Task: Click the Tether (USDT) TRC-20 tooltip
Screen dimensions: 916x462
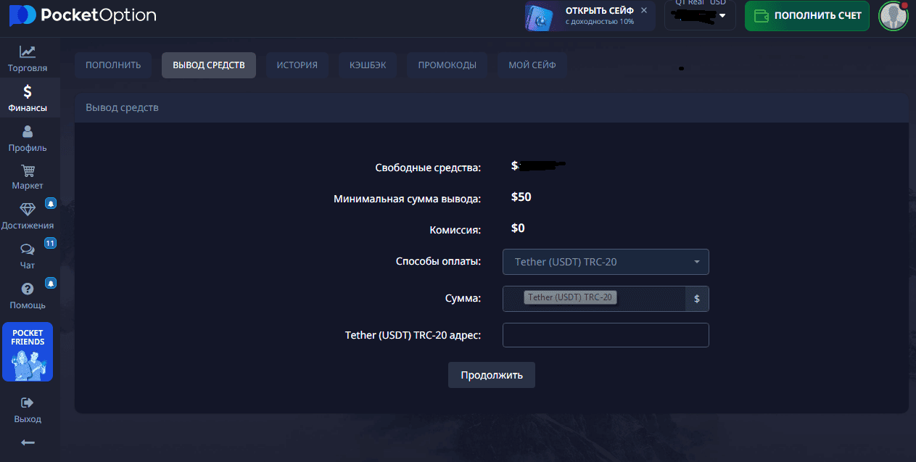Action: (x=570, y=297)
